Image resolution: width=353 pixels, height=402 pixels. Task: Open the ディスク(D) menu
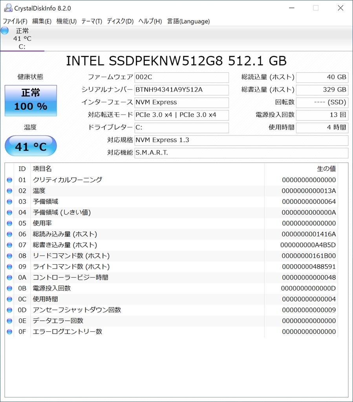point(120,21)
